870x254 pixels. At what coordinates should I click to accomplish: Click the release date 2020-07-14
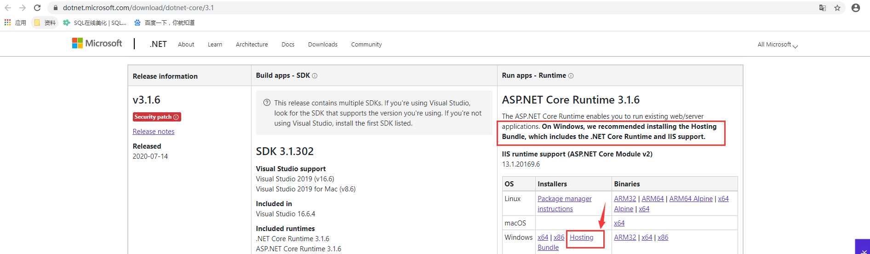click(150, 156)
